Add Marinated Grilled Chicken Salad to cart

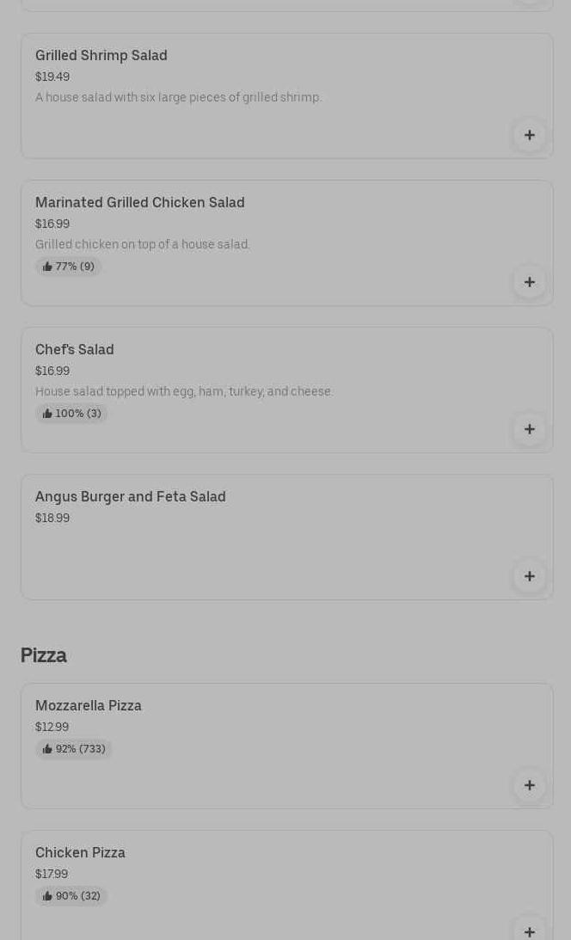(529, 282)
